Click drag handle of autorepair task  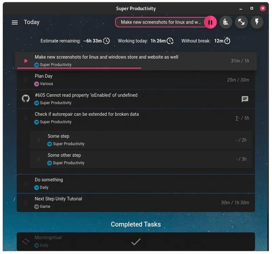coord(26,118)
